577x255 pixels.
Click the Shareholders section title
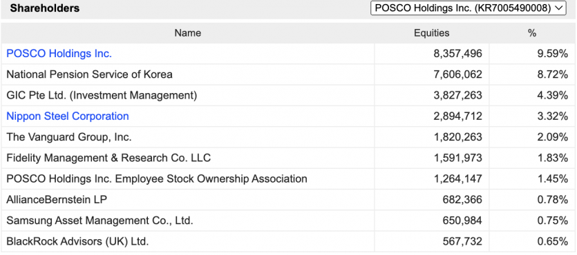click(x=44, y=8)
